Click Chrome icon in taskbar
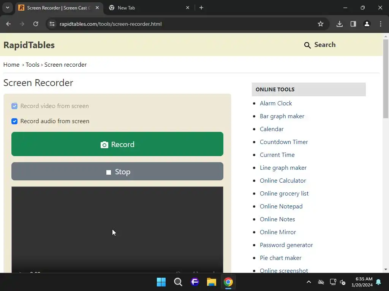The image size is (389, 291). tap(228, 282)
